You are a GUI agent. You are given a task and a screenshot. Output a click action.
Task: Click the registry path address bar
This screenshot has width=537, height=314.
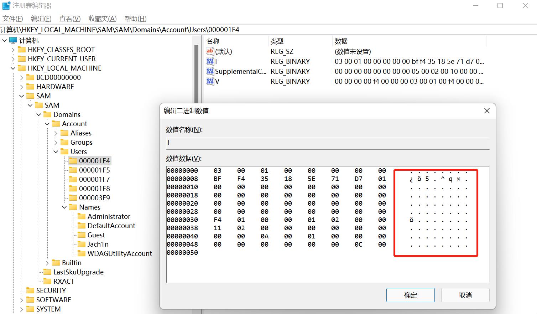[x=268, y=30]
